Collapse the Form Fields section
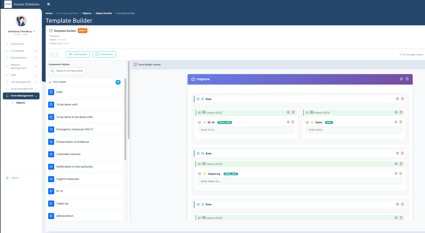425x233 pixels. click(50, 82)
